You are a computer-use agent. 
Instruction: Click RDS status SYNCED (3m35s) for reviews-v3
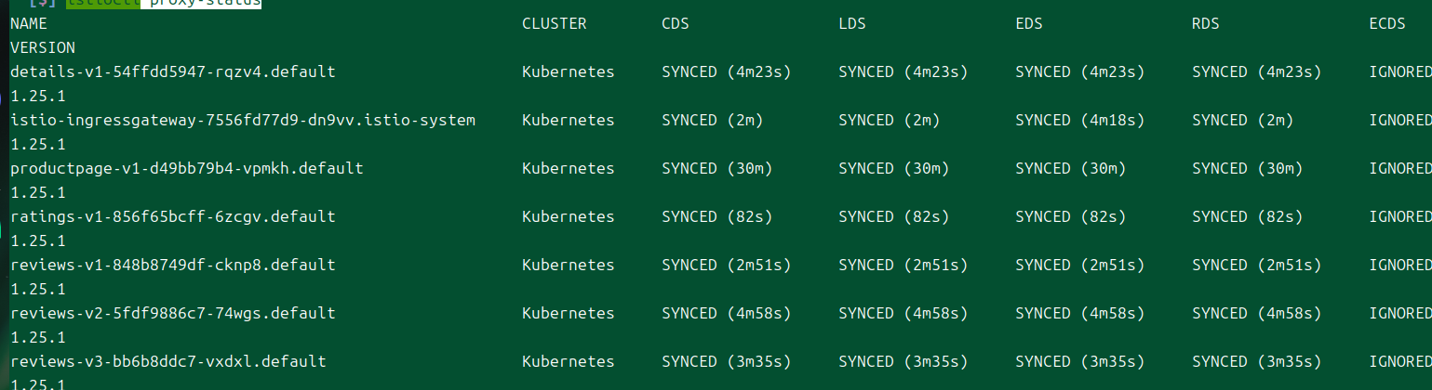[1257, 361]
